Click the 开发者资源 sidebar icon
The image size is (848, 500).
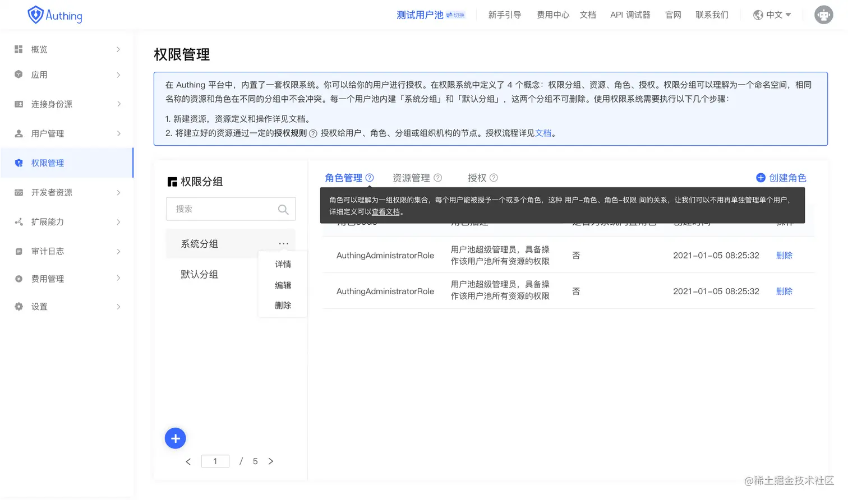19,192
